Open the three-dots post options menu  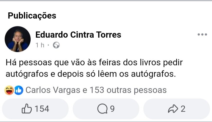tap(202, 35)
